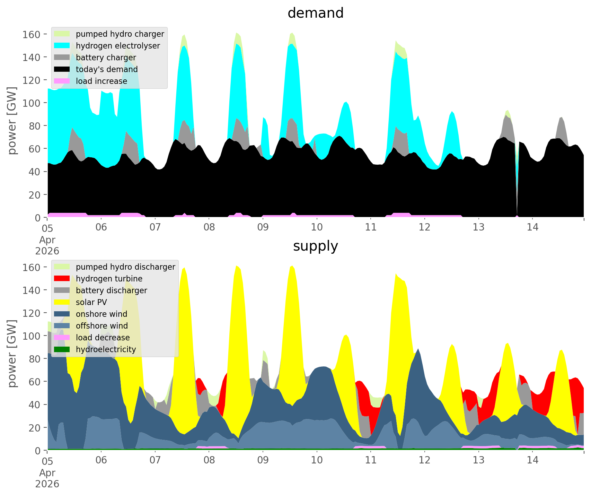Click the pumped hydro discharger legend swatch
Viewport: 591px width, 496px height.
point(62,267)
